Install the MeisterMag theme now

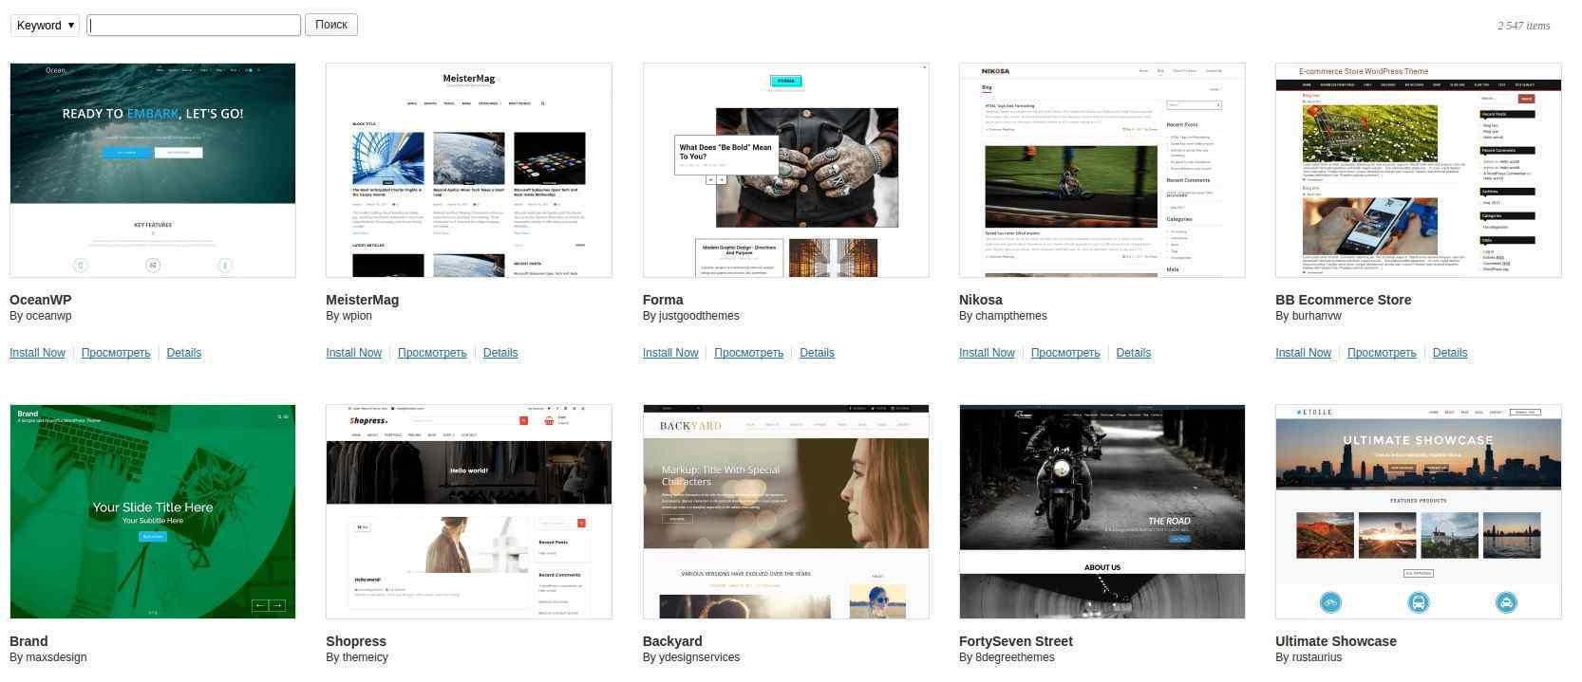pyautogui.click(x=353, y=353)
